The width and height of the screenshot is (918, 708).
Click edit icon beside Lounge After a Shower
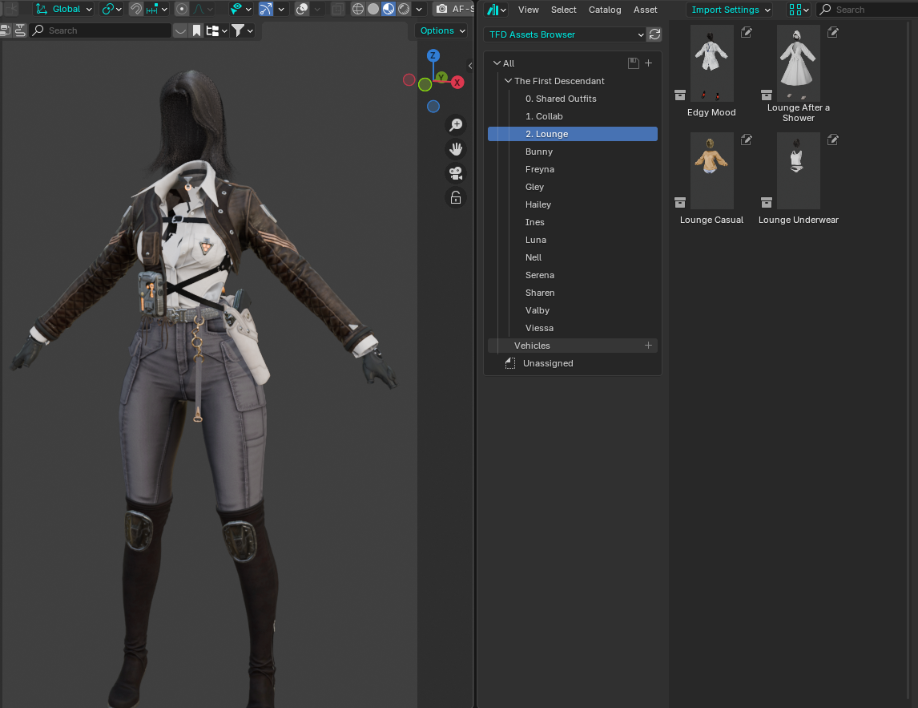[x=832, y=33]
